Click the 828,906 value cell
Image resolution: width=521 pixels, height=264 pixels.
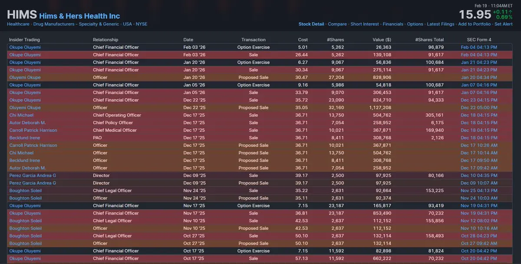[x=382, y=78]
